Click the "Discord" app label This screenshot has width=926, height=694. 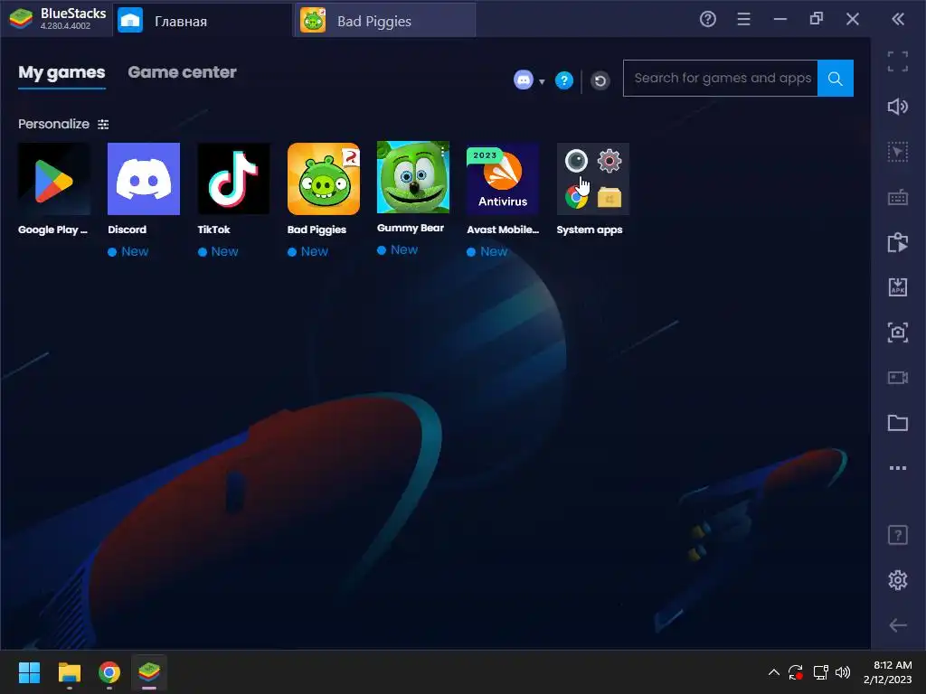point(127,230)
